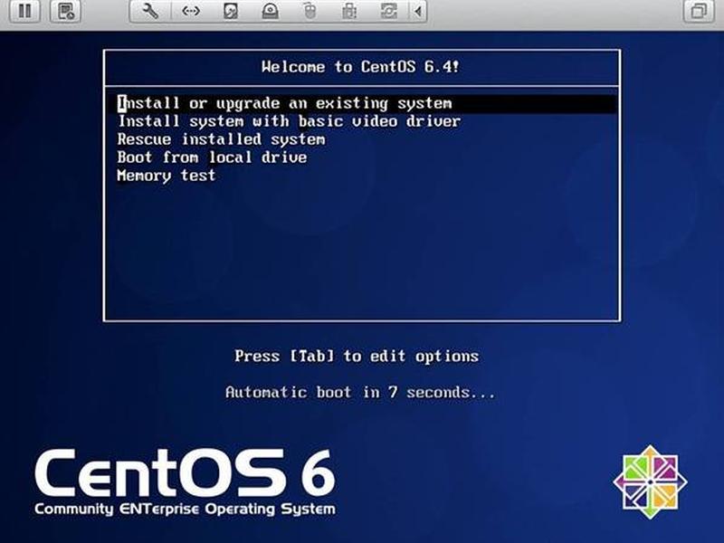Image resolution: width=724 pixels, height=543 pixels.
Task: Click the hard disk device icon
Action: click(231, 11)
